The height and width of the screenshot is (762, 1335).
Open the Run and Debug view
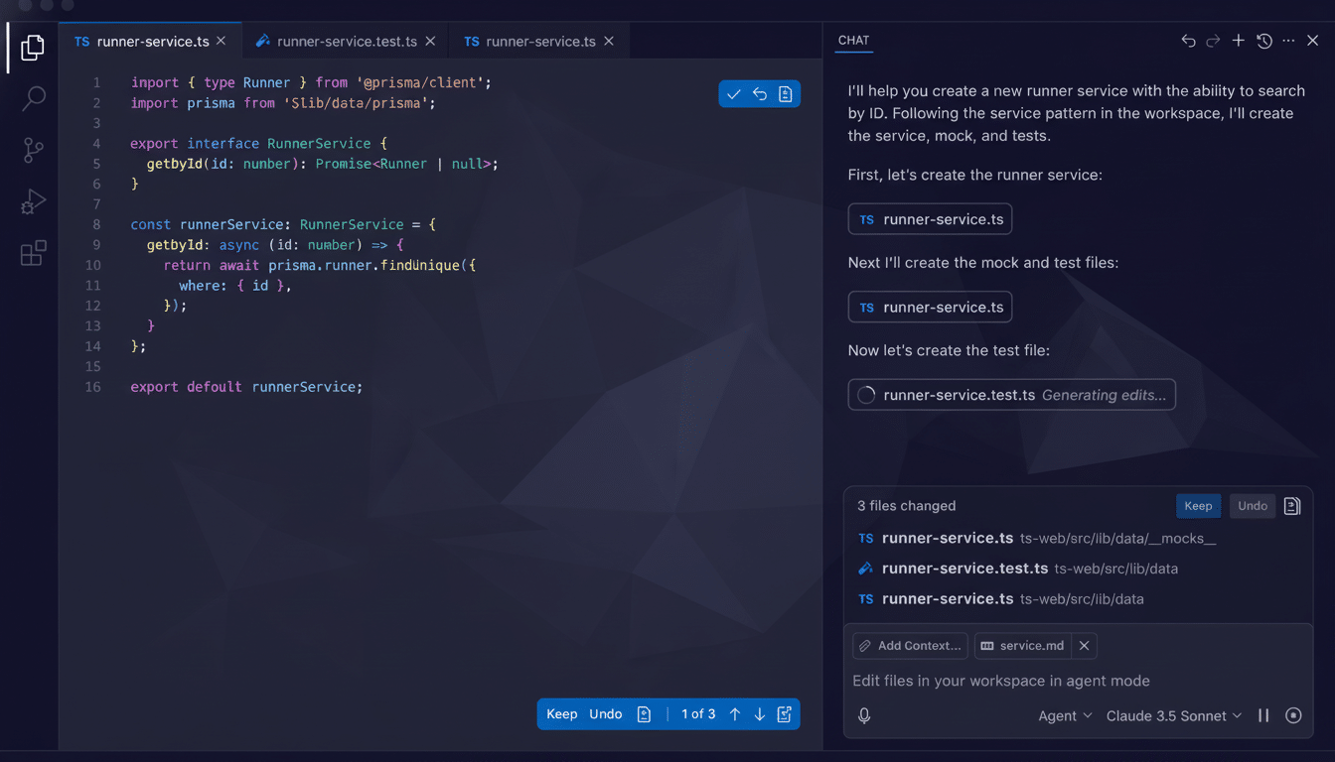coord(33,201)
